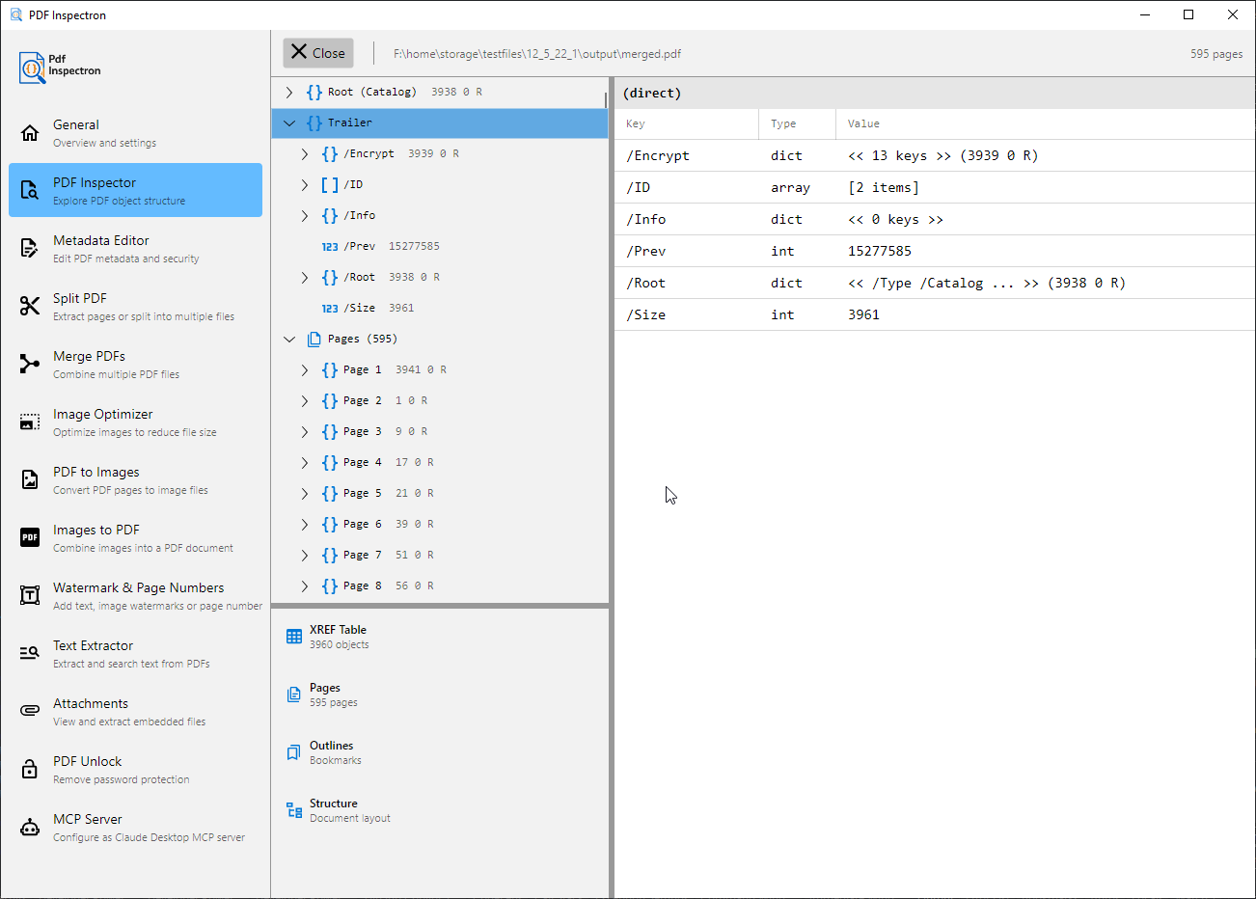Click the Structure document layout icon
This screenshot has width=1256, height=899.
294,810
